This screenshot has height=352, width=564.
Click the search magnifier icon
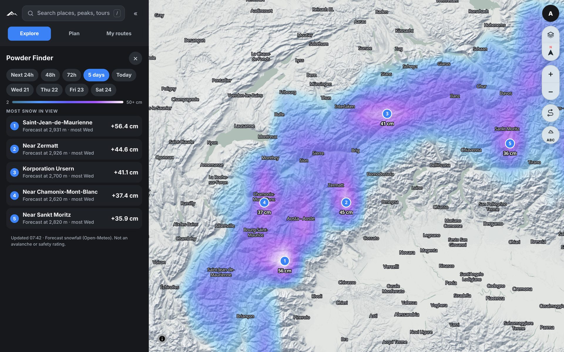pos(30,13)
